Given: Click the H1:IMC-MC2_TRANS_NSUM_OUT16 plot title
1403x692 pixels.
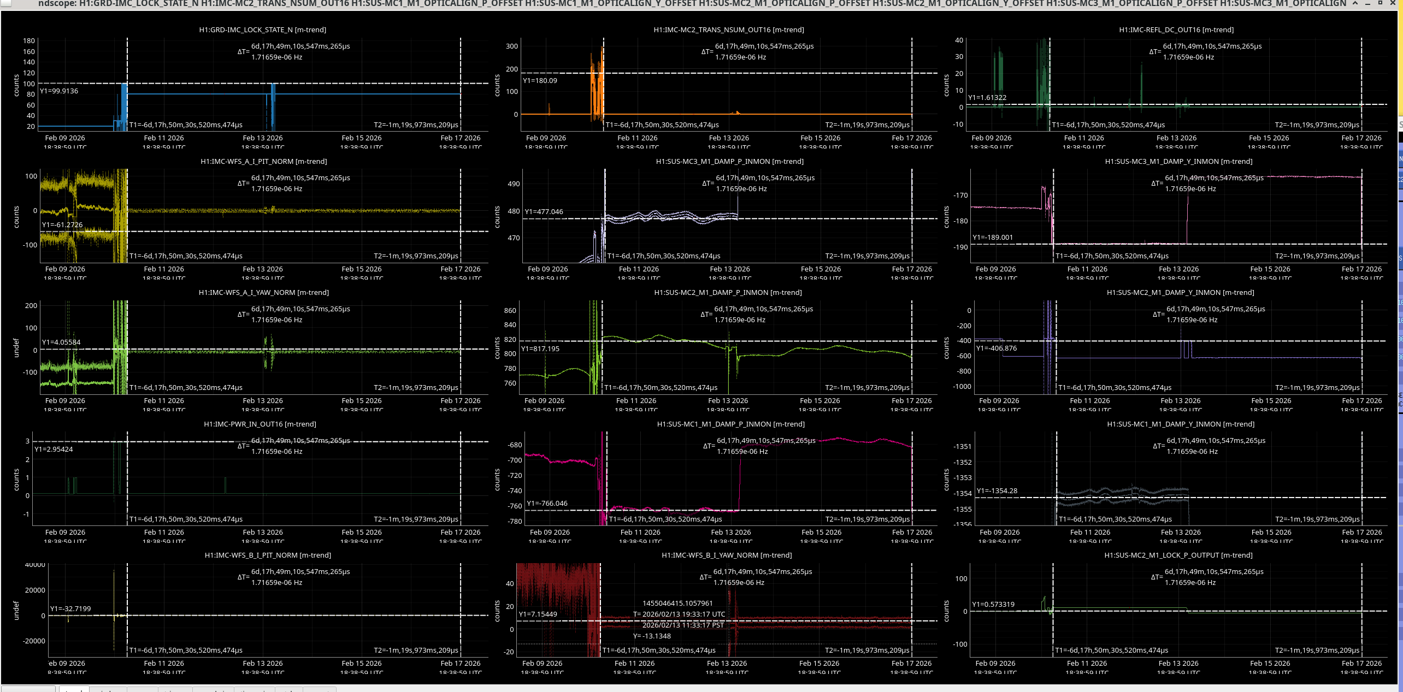Looking at the screenshot, I should tap(728, 30).
